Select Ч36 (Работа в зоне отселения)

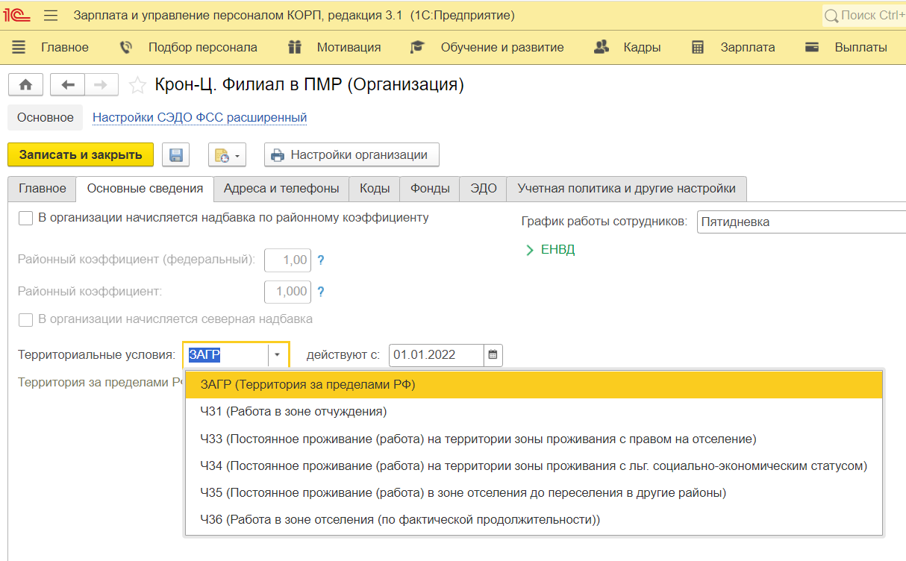click(x=534, y=519)
